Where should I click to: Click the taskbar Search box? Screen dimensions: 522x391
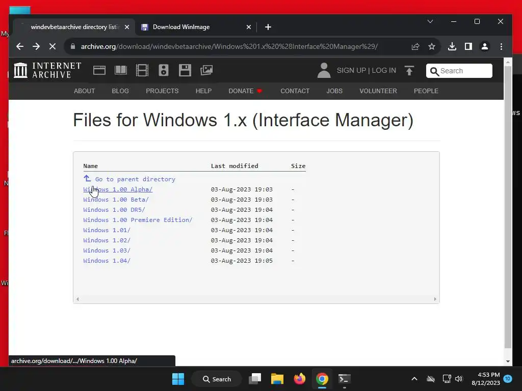(x=217, y=379)
